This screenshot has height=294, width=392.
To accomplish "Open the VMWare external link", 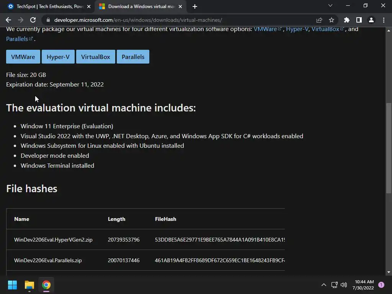I will click(267, 29).
